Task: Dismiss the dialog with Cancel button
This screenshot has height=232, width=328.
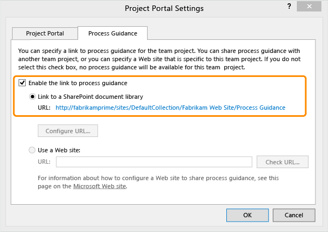Action: point(294,215)
